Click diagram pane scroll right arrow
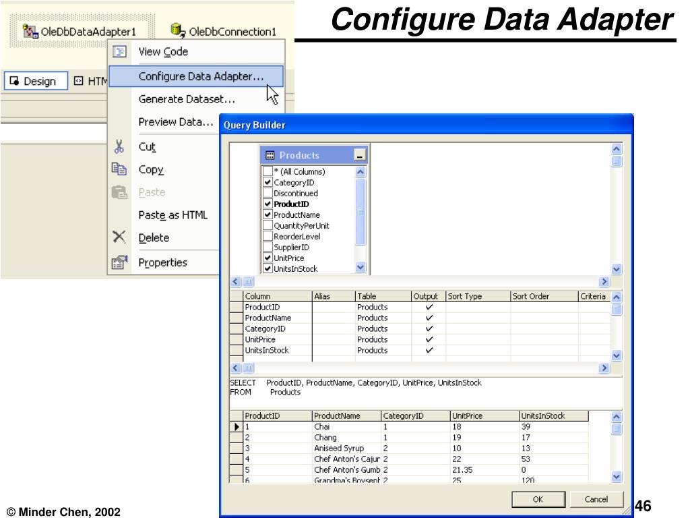This screenshot has width=690, height=518. pyautogui.click(x=604, y=281)
